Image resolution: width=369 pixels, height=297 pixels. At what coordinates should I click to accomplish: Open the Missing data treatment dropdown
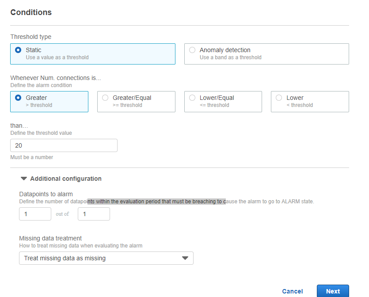pos(106,258)
